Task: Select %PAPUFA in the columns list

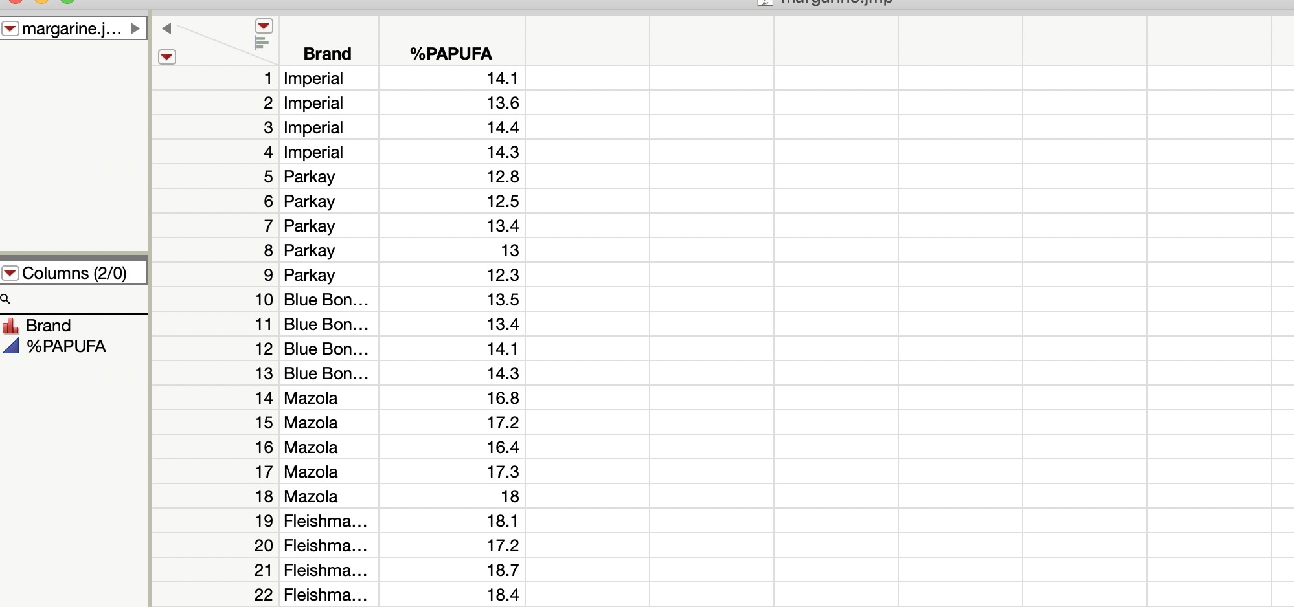Action: click(66, 346)
